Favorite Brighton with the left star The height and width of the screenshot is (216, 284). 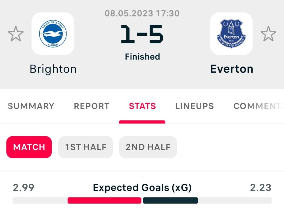pyautogui.click(x=16, y=34)
